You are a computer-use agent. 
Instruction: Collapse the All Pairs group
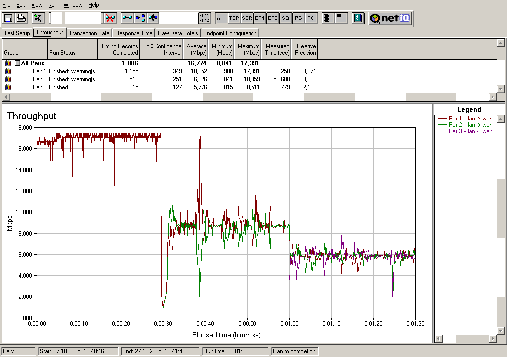(17, 63)
